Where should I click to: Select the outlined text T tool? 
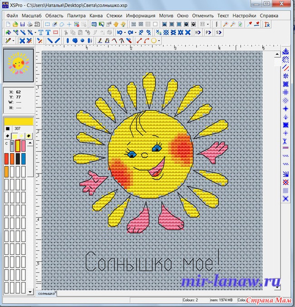pyautogui.click(x=47, y=33)
